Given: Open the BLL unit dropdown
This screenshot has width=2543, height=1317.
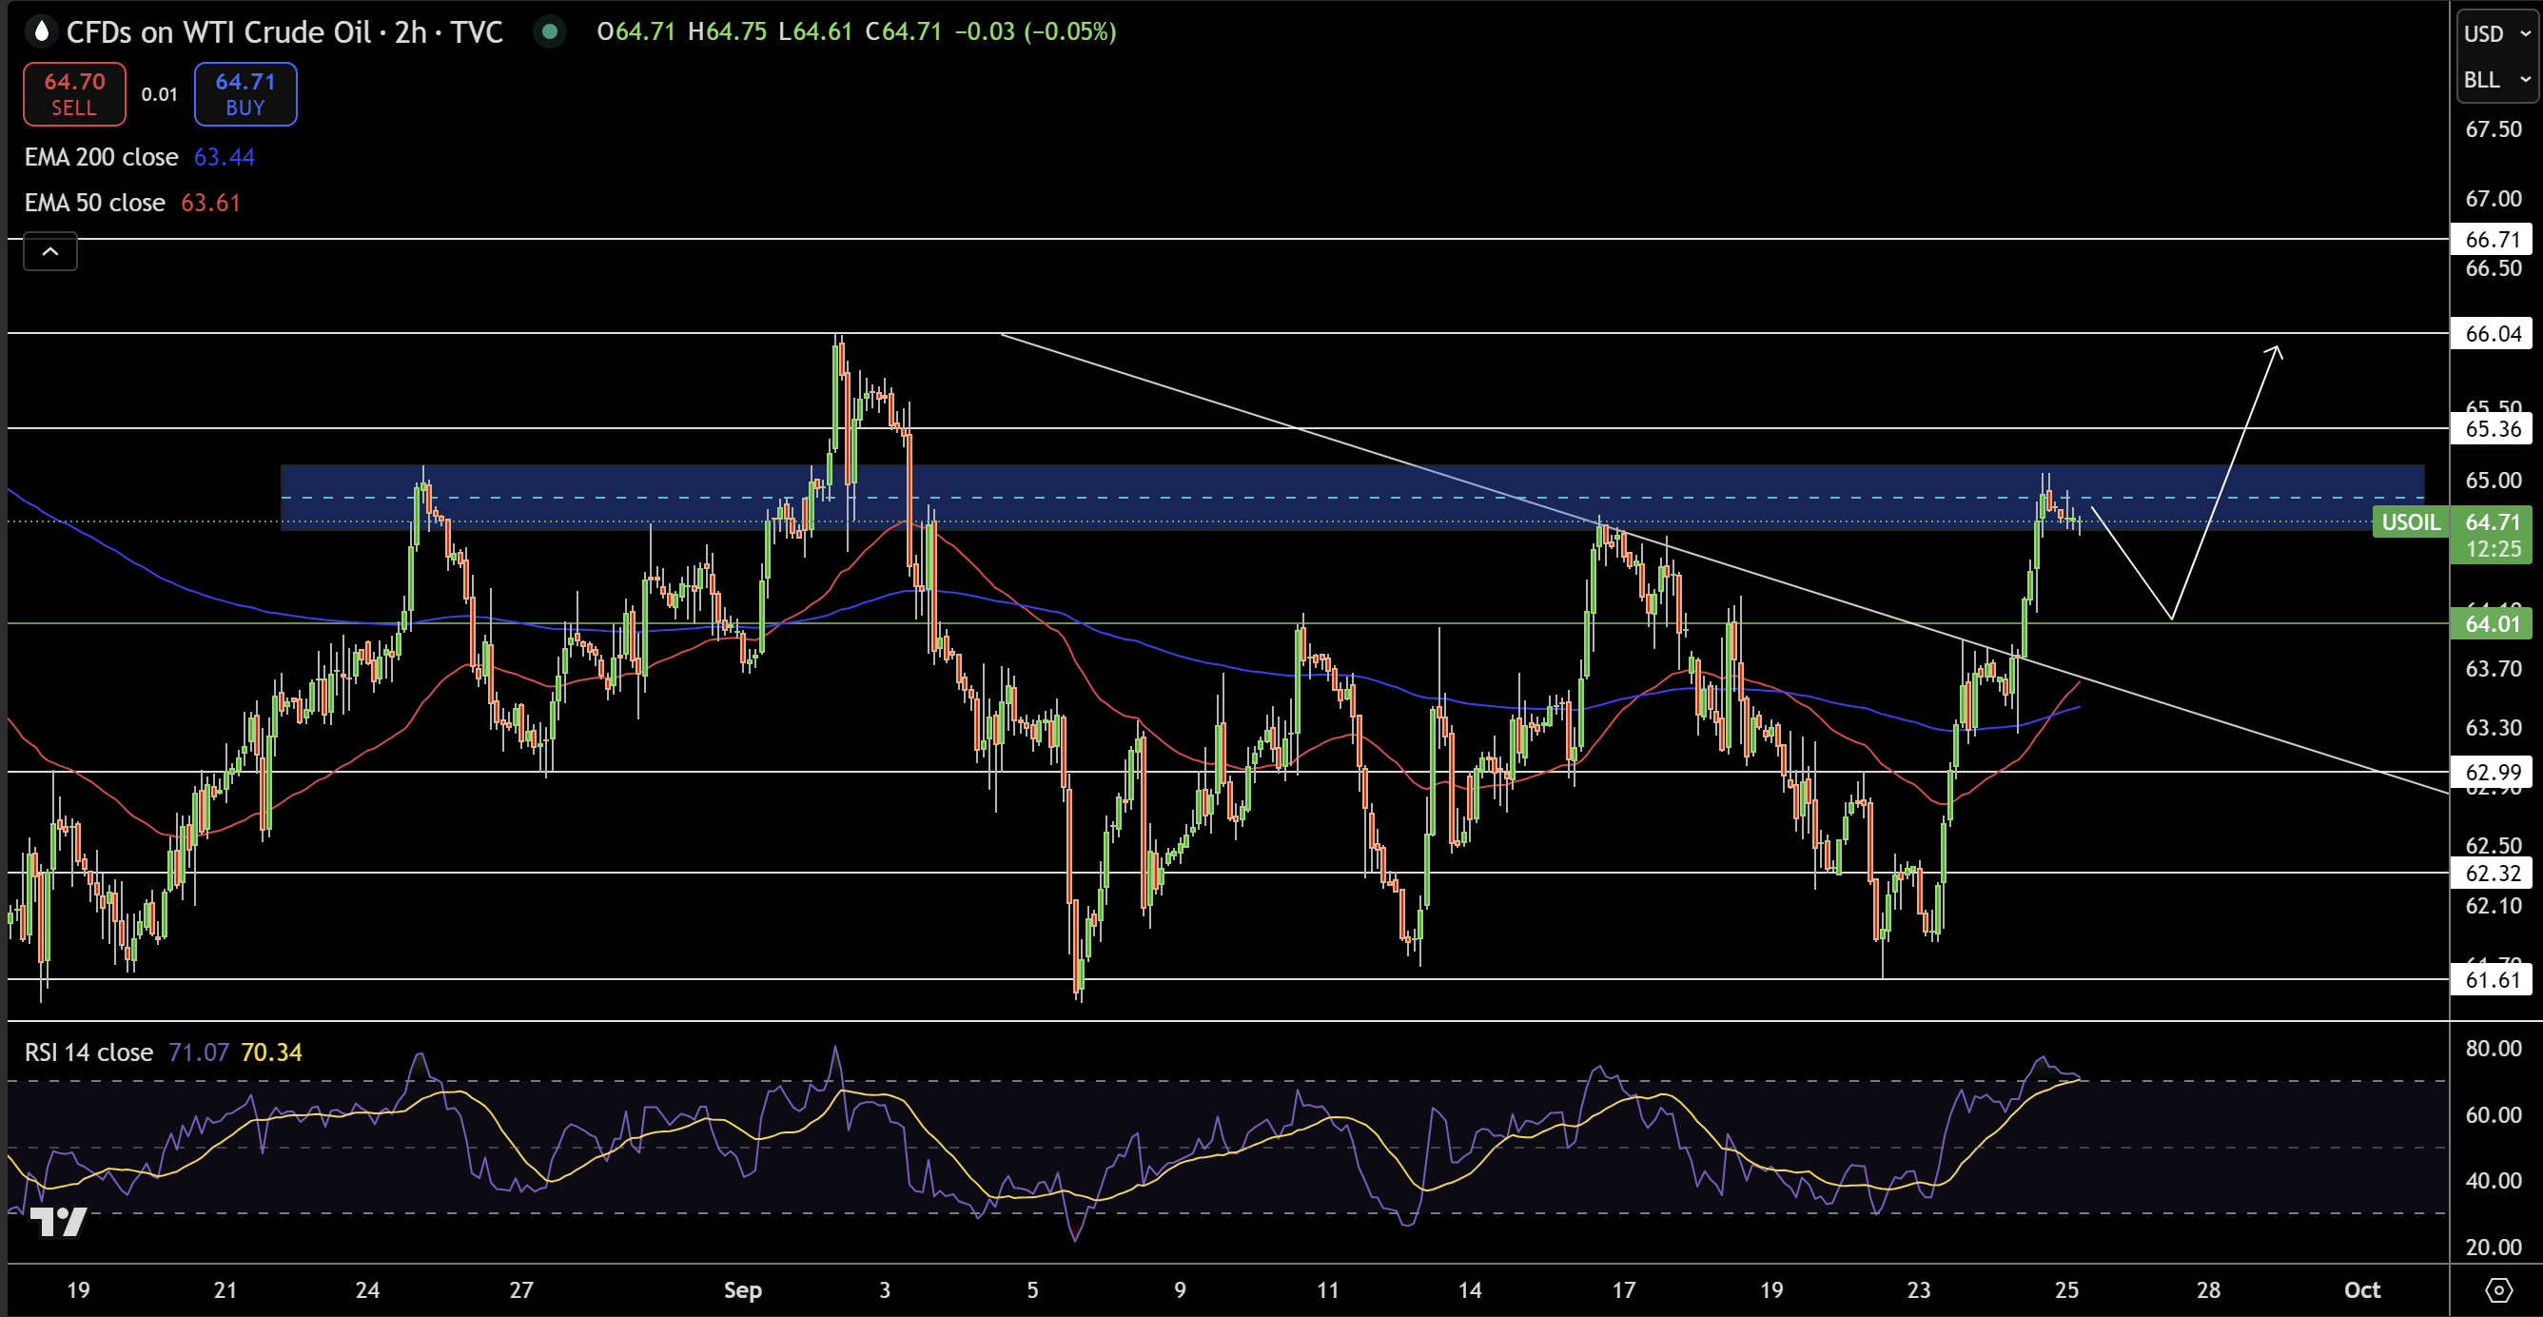Looking at the screenshot, I should 2495,79.
